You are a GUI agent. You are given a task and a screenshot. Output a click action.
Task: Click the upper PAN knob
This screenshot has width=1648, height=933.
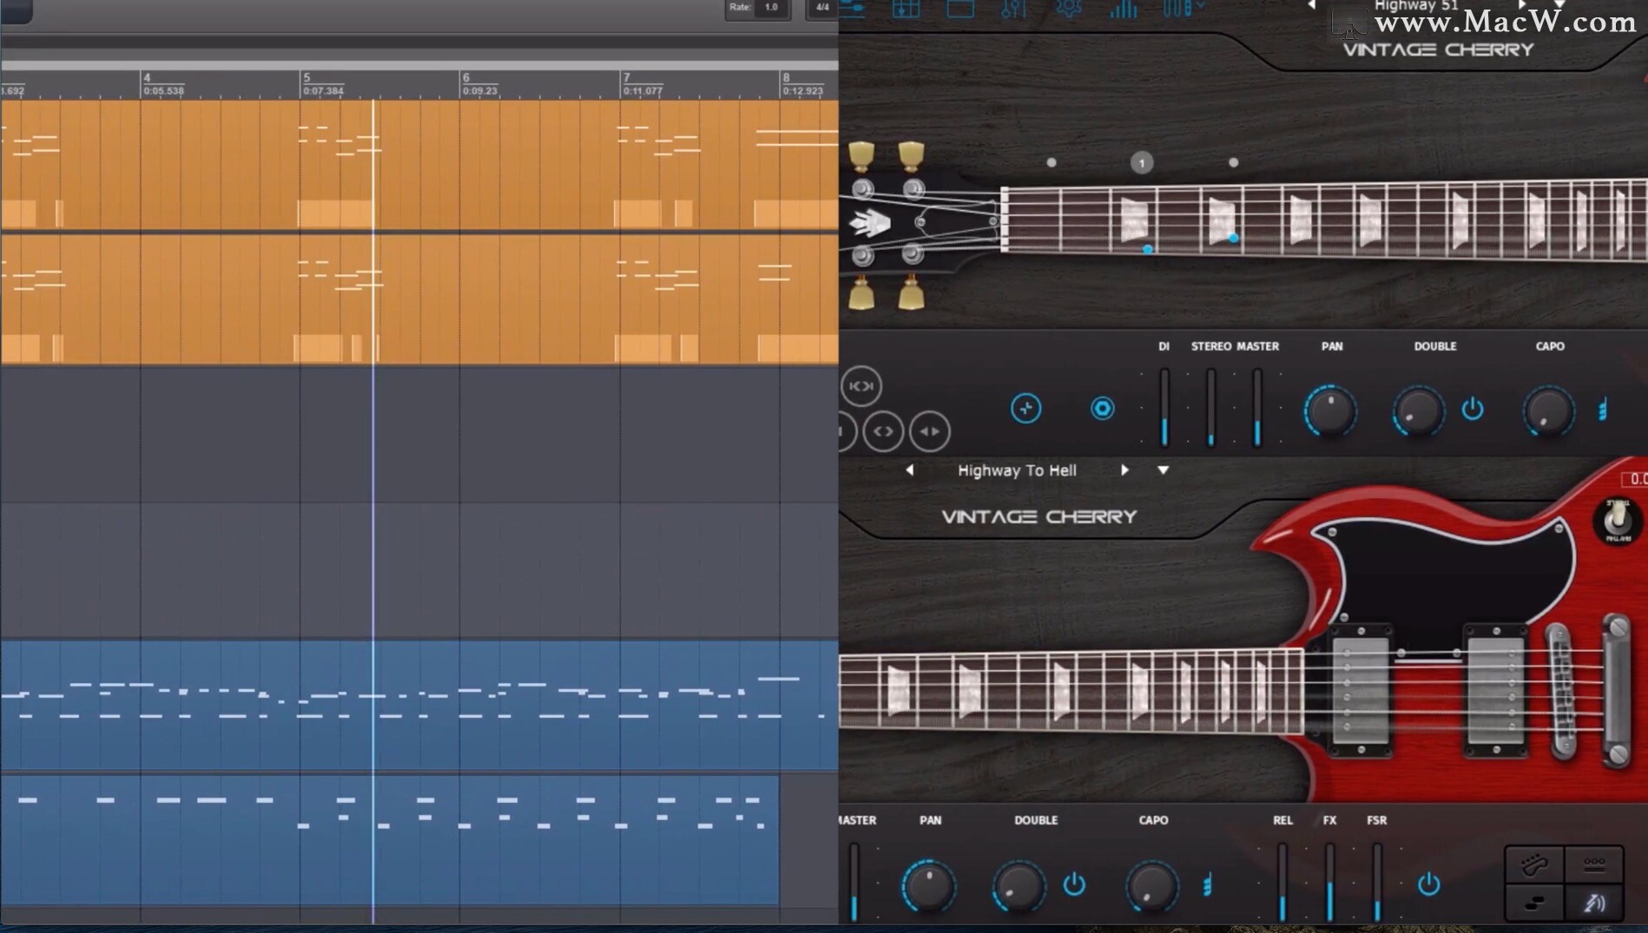pyautogui.click(x=1330, y=411)
